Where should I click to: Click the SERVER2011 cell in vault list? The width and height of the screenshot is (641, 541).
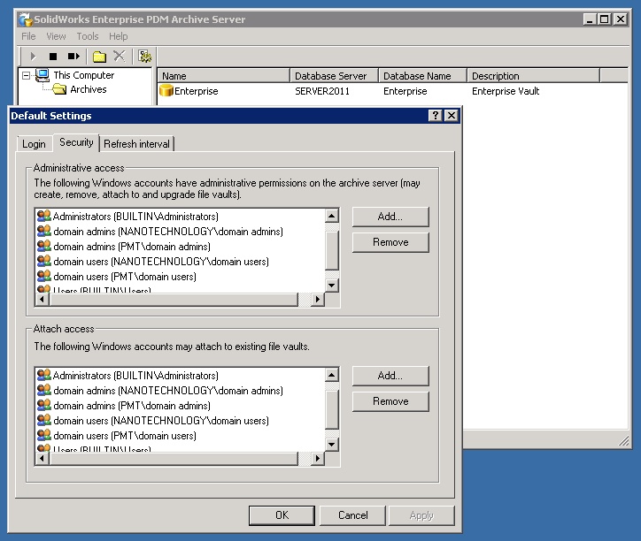(322, 91)
